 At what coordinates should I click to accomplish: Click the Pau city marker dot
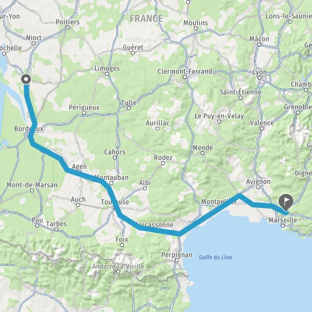(37, 226)
